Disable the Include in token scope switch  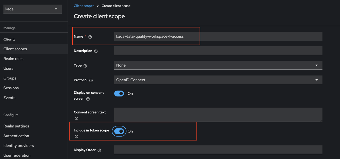(119, 131)
